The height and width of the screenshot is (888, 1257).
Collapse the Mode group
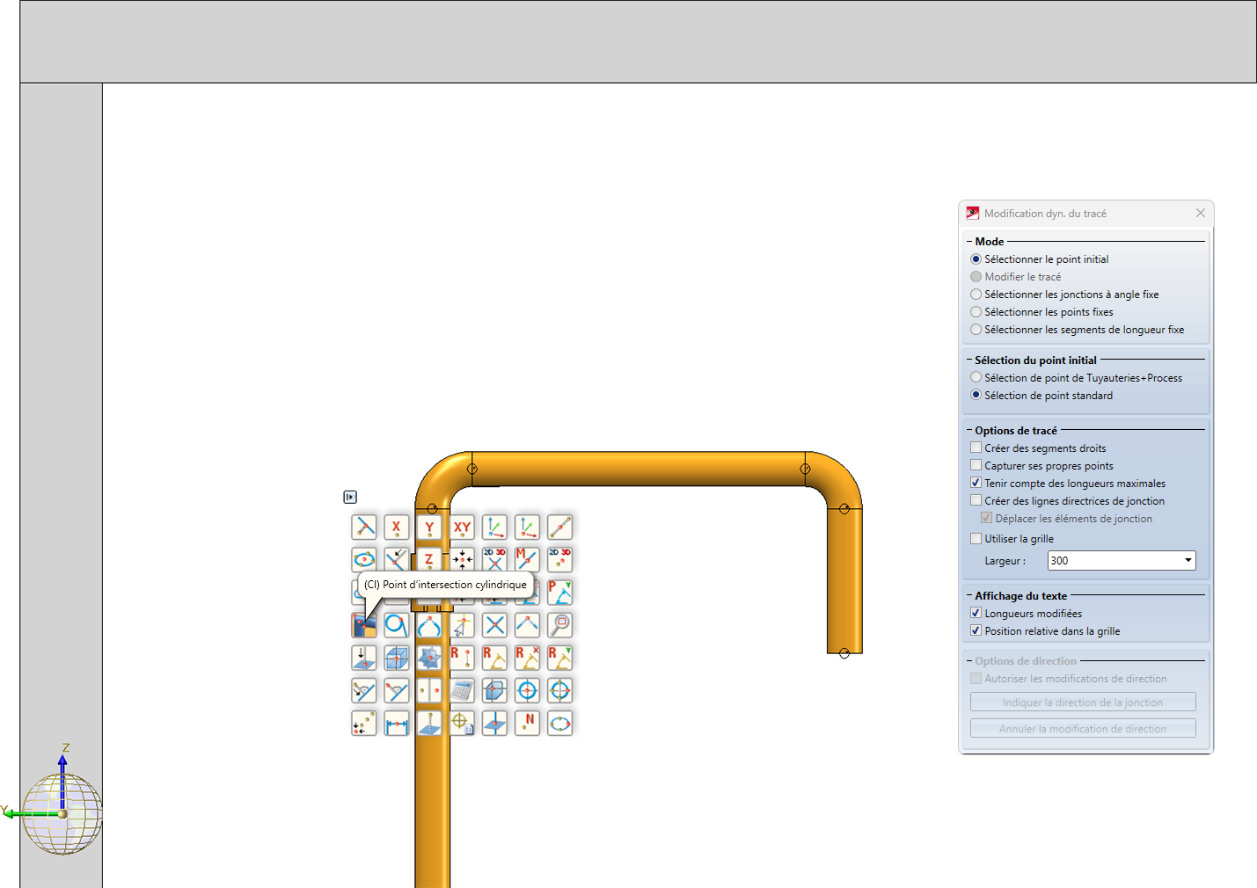pyautogui.click(x=969, y=241)
